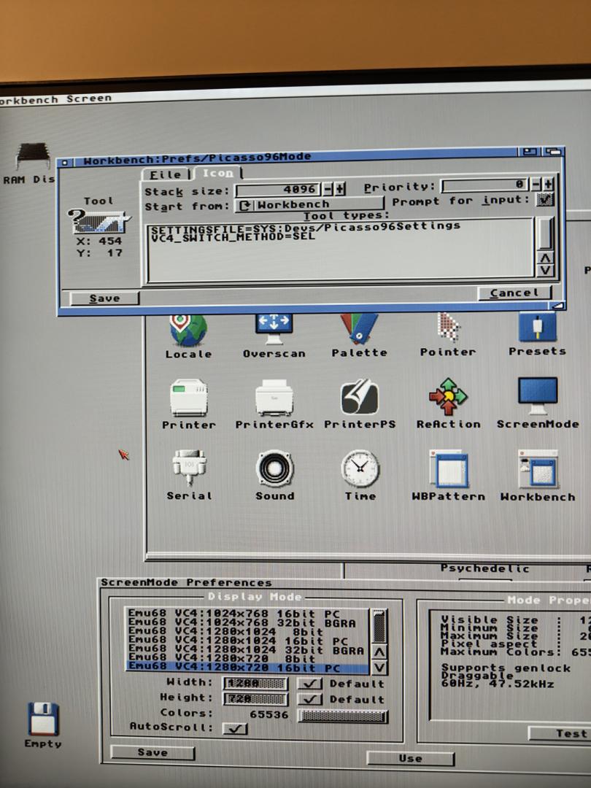Close the Picasso96Mode info window

pos(66,162)
